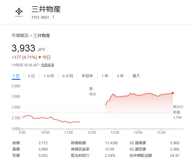Select the 5年 time range tab
The width and height of the screenshot is (191, 161).
coord(120,76)
